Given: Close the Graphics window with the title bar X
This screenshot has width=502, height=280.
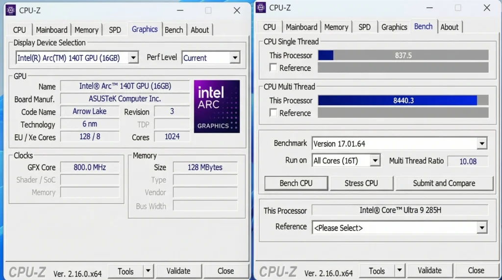Looking at the screenshot, I should (237, 10).
